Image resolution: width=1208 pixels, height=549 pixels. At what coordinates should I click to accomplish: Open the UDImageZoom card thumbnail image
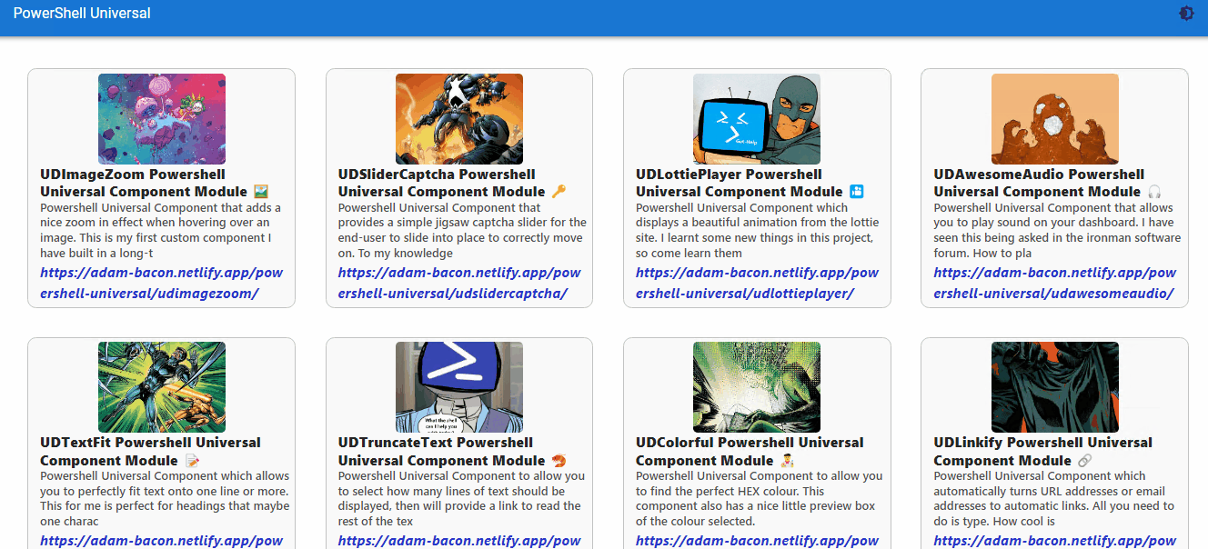[161, 119]
